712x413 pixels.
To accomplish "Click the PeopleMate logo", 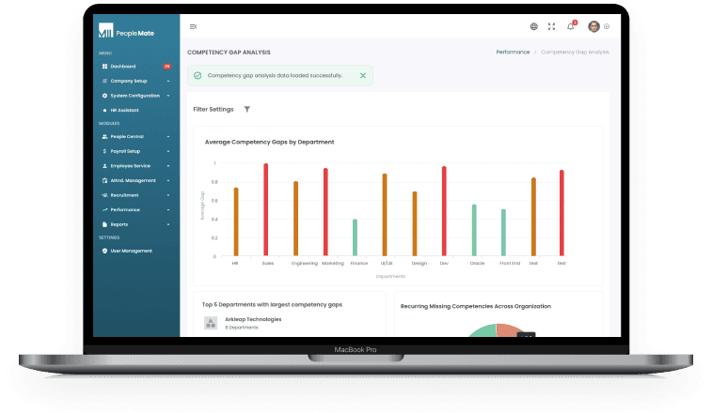I will click(x=126, y=31).
